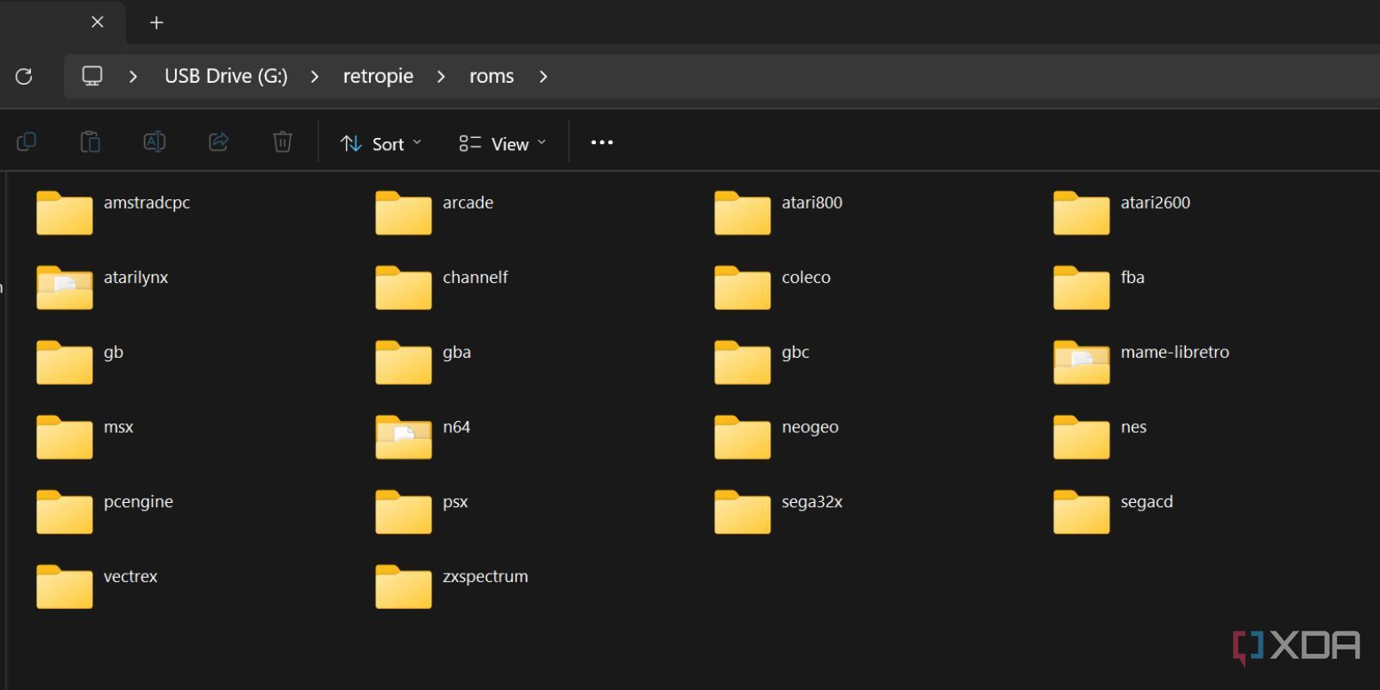The image size is (1380, 690).
Task: Go to retropie in the breadcrumb
Action: pyautogui.click(x=378, y=76)
